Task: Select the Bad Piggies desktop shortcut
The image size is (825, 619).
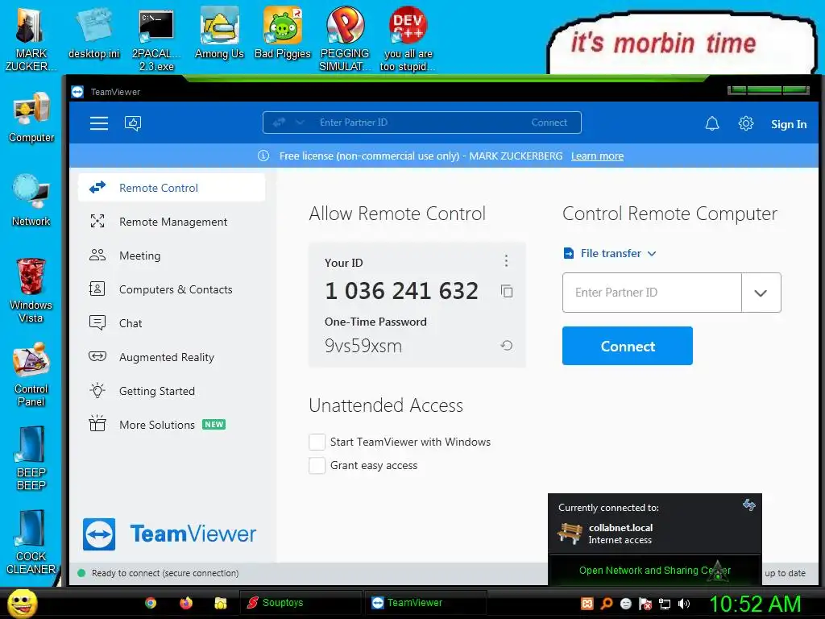Action: (x=283, y=32)
